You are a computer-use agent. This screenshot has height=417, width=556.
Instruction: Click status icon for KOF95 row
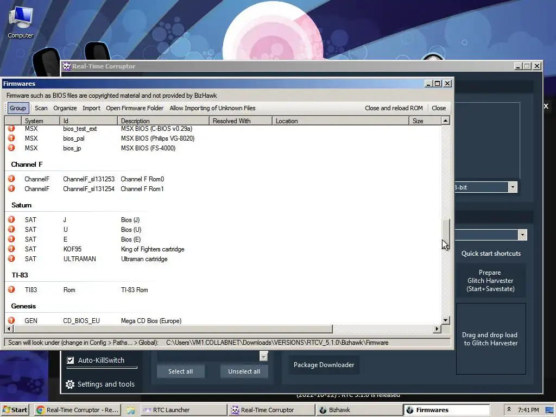point(11,249)
